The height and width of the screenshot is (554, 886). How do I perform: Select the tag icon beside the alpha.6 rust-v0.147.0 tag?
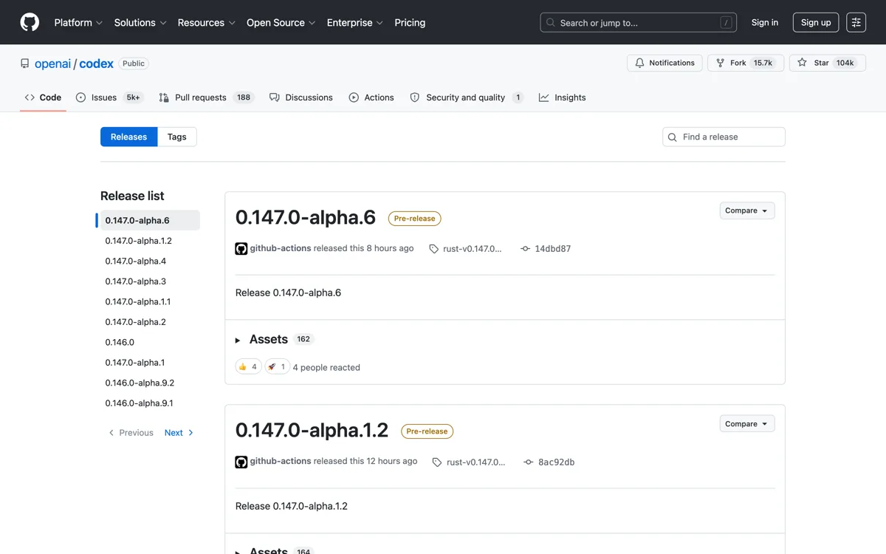tap(434, 249)
